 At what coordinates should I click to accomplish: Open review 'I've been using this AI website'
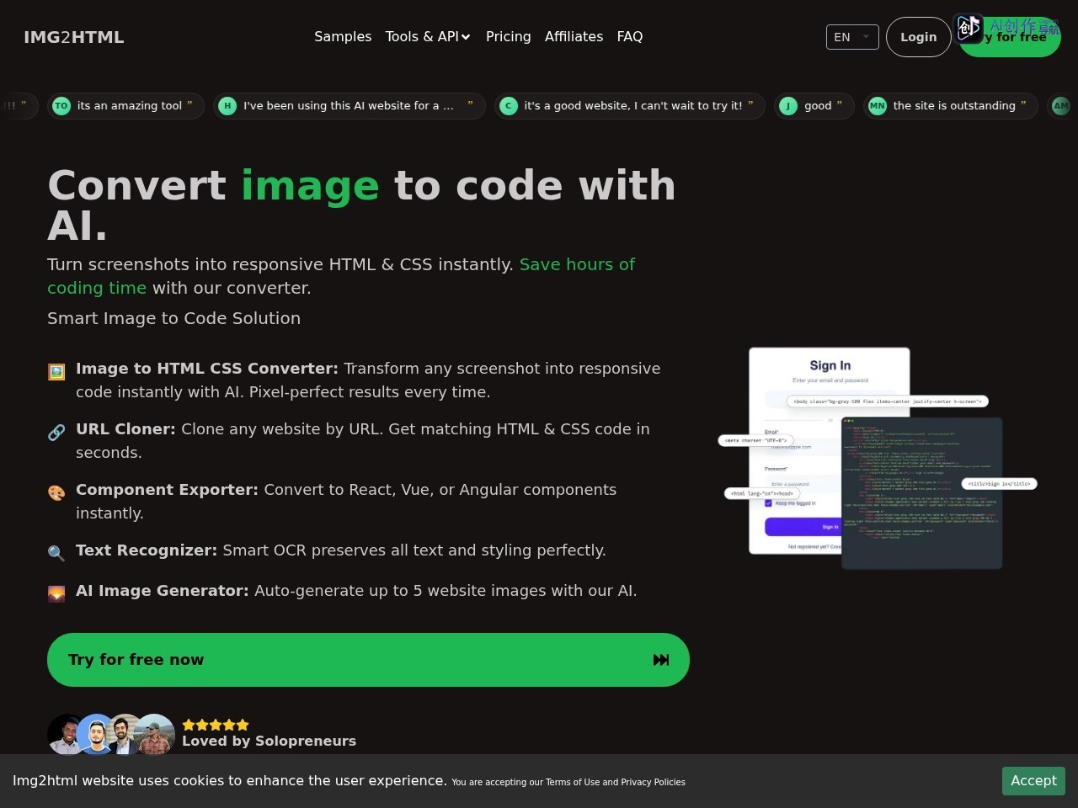pyautogui.click(x=349, y=106)
